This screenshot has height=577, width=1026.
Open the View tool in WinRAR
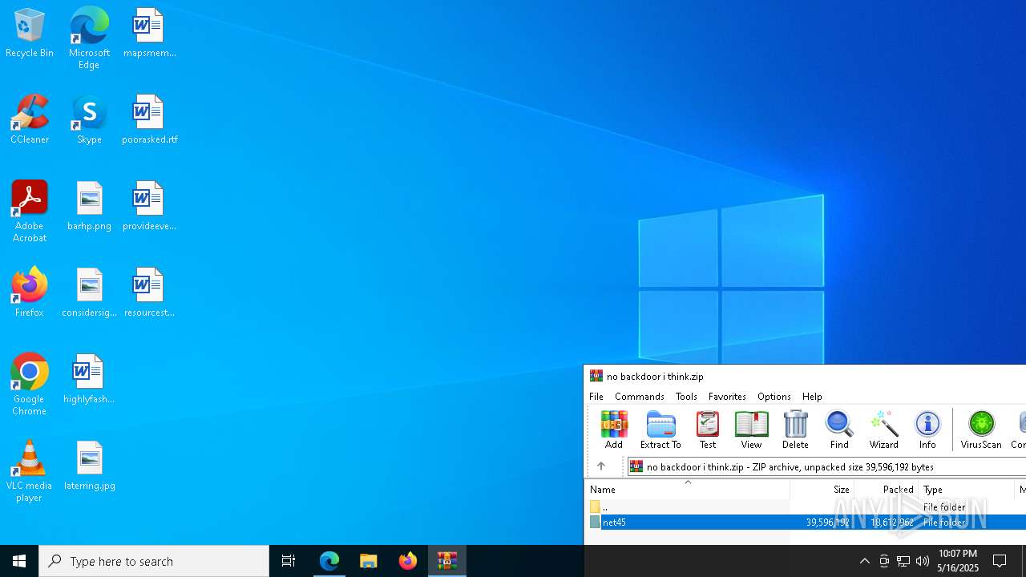point(751,430)
